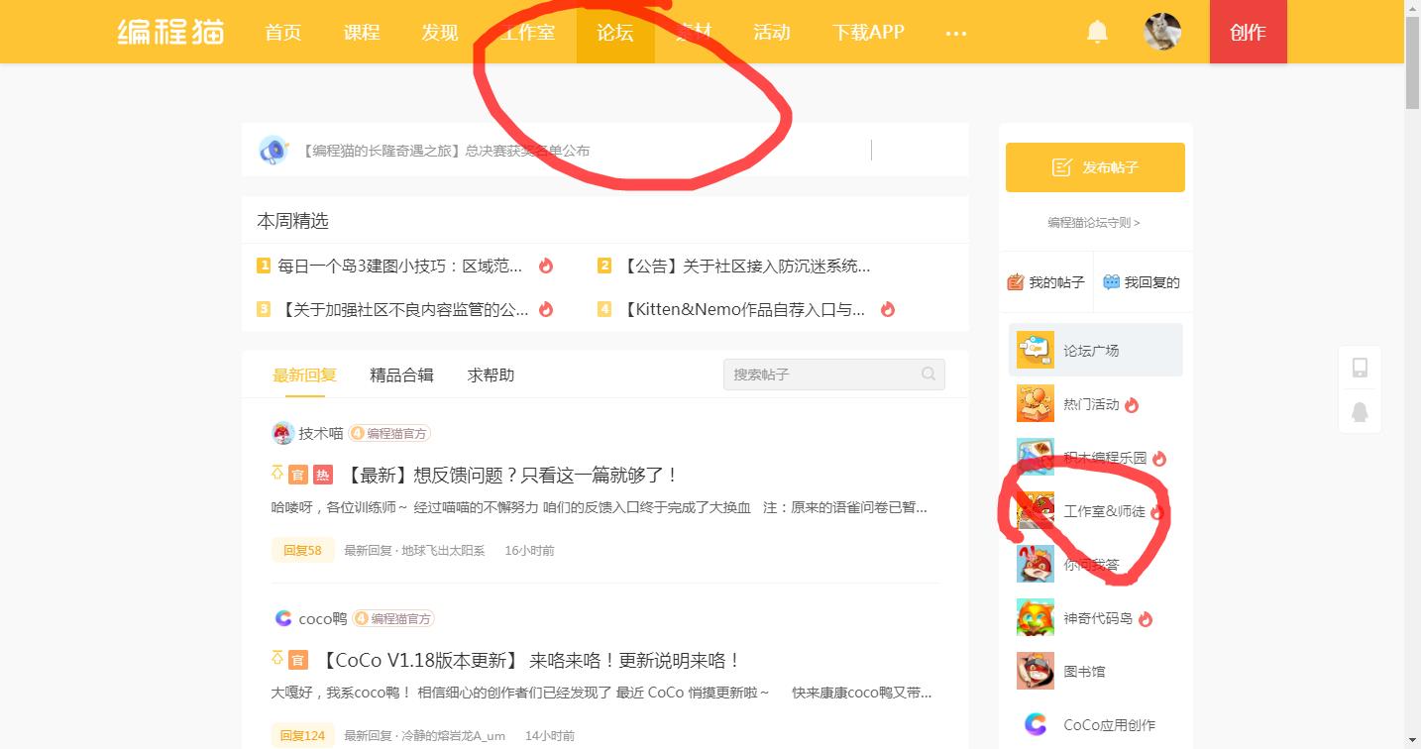The image size is (1421, 749).
Task: Click the megaphone announcement icon
Action: 273,151
